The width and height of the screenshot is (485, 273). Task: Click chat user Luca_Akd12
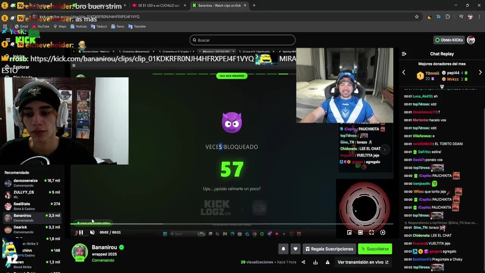tap(422, 96)
